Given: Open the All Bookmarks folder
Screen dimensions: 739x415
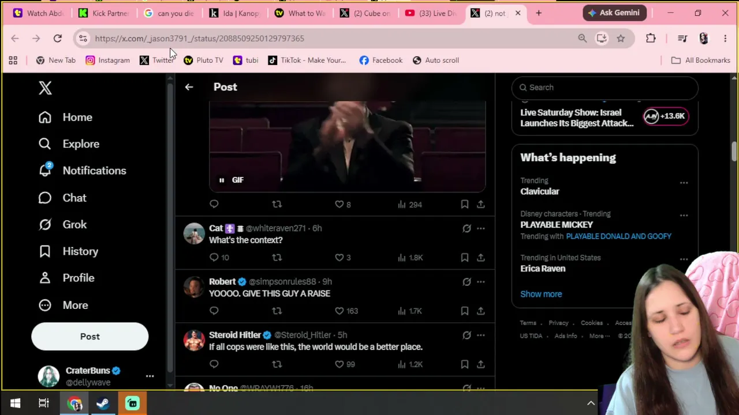Looking at the screenshot, I should [700, 61].
